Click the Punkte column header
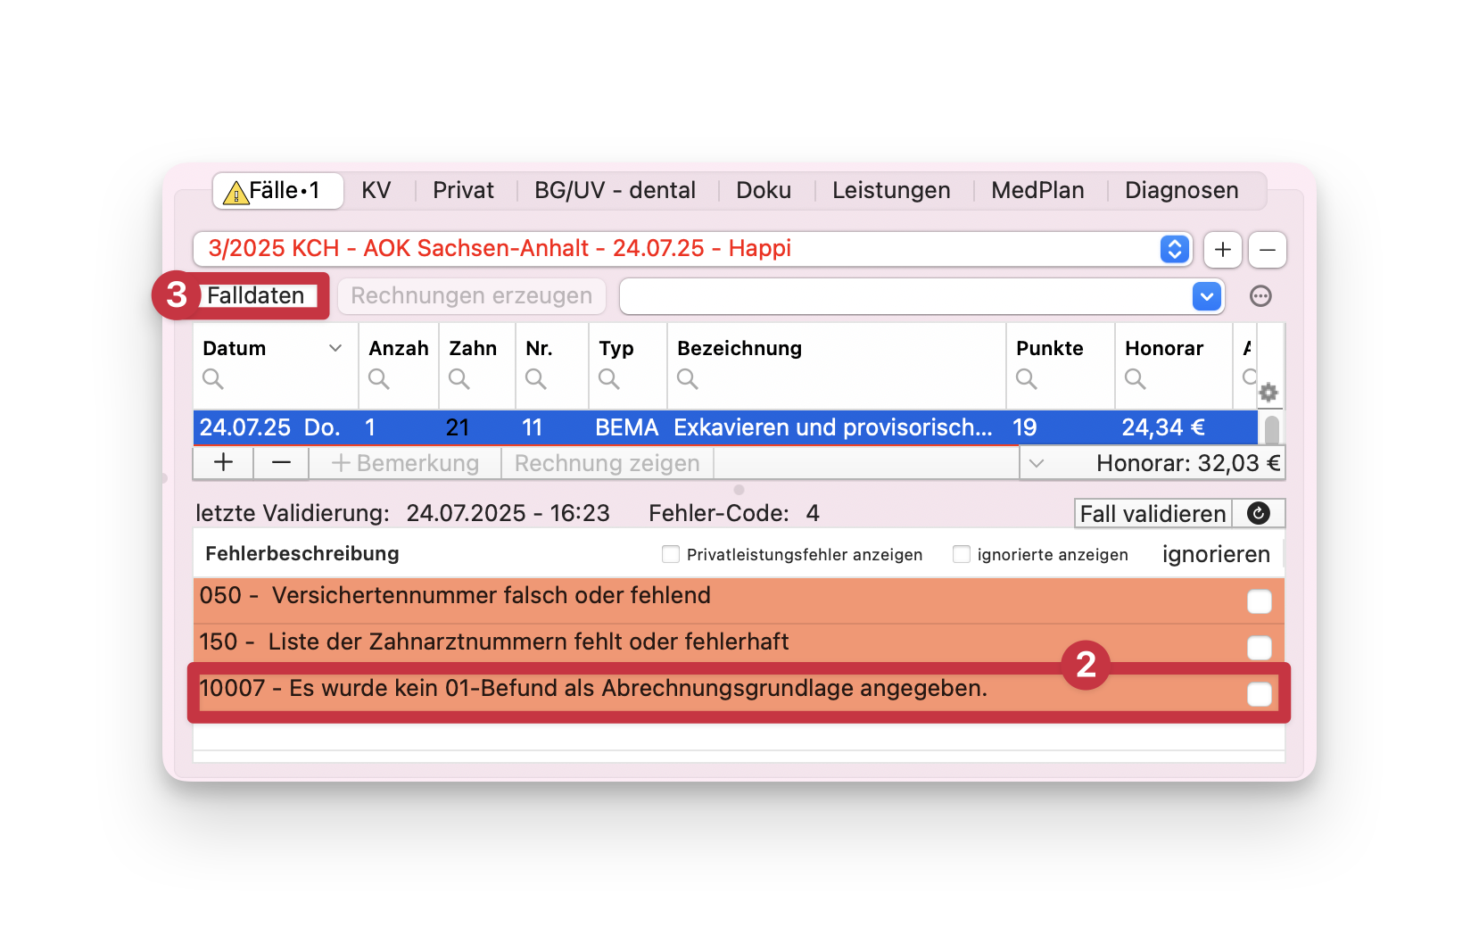This screenshot has height=944, width=1479. pyautogui.click(x=1050, y=348)
